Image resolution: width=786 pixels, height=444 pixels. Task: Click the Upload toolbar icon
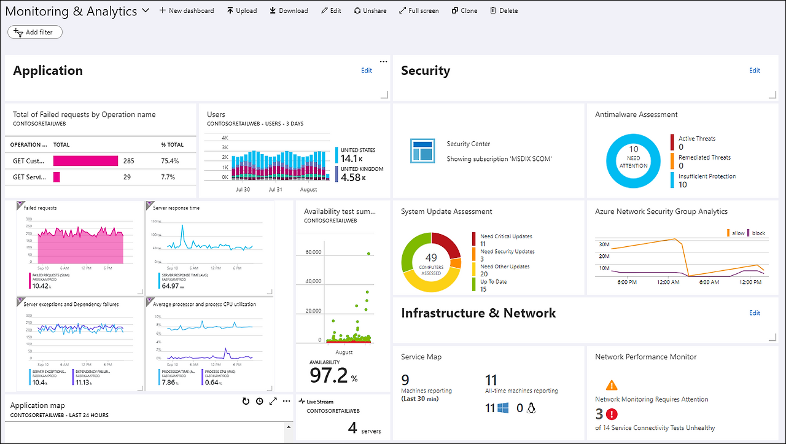(230, 10)
